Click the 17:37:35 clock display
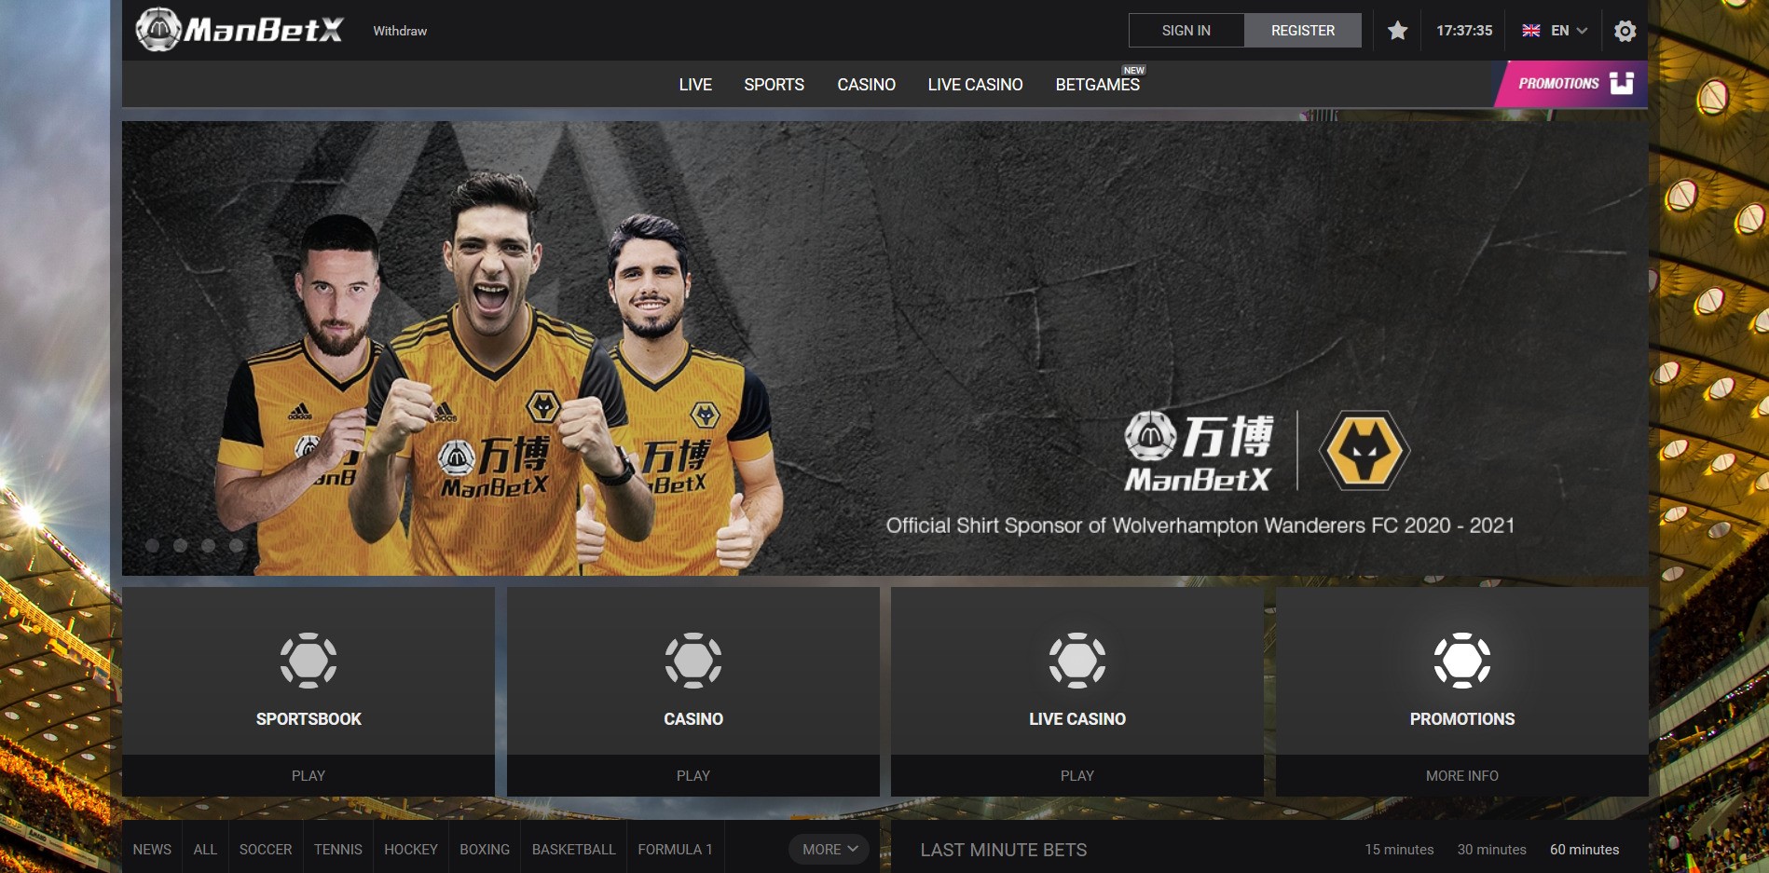 pyautogui.click(x=1464, y=31)
